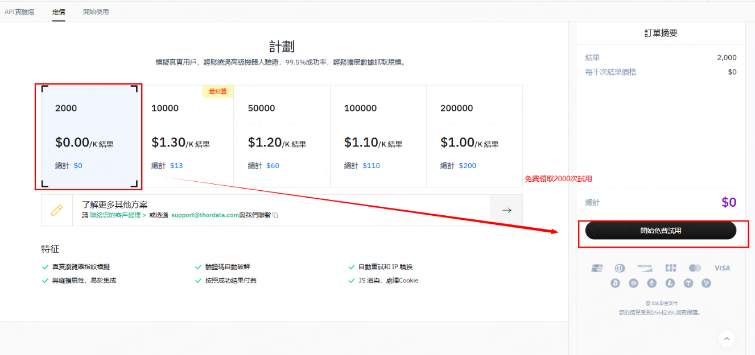Click the Visa payment icon
755x355 pixels.
pyautogui.click(x=721, y=268)
